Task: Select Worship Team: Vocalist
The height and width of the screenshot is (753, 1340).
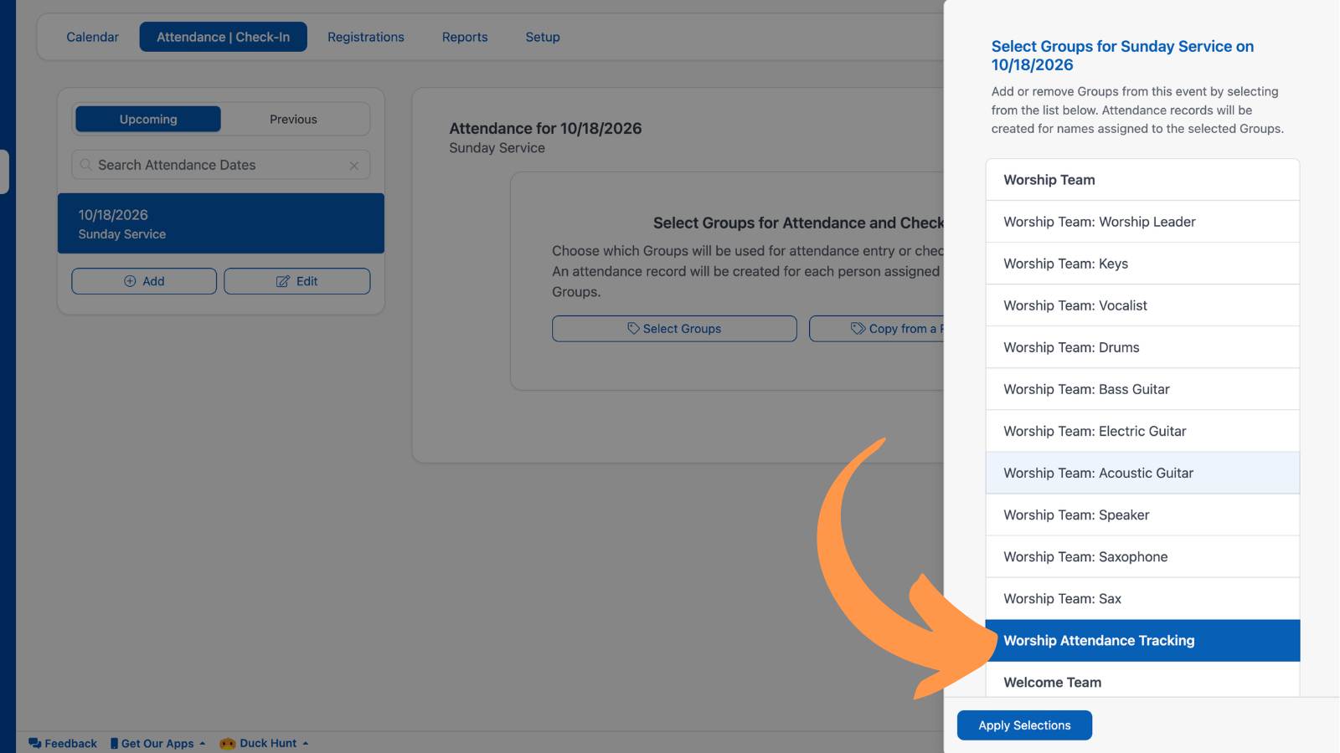Action: click(x=1142, y=305)
